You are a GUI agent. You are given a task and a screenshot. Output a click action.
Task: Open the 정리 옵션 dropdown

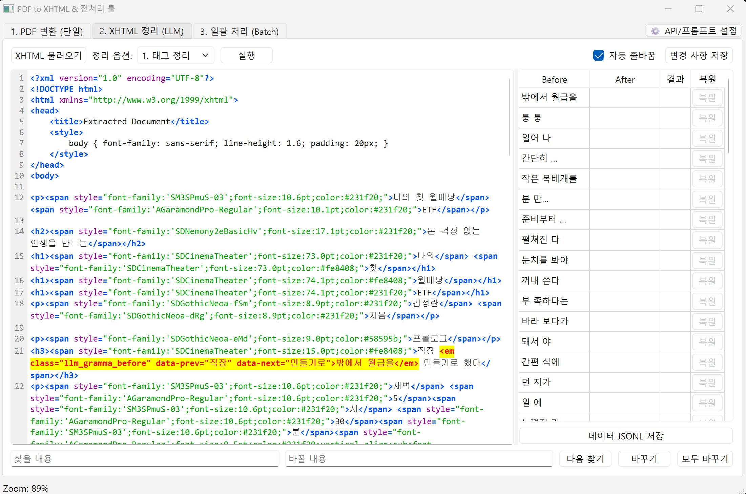point(175,56)
